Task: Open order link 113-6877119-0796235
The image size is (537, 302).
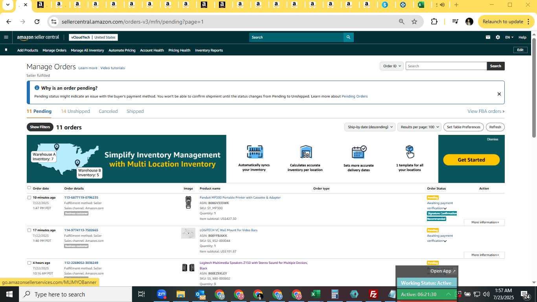Action: pos(81,197)
